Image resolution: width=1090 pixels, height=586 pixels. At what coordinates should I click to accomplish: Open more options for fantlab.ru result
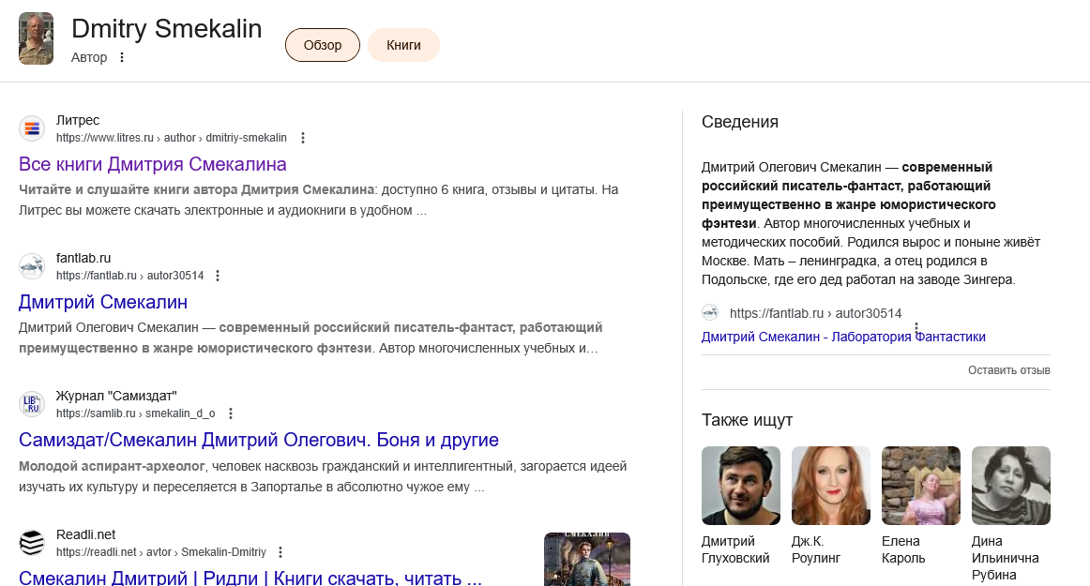point(218,276)
